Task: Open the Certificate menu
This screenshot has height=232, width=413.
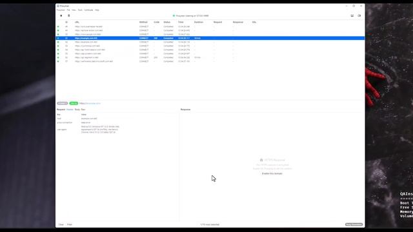Action: (89, 10)
